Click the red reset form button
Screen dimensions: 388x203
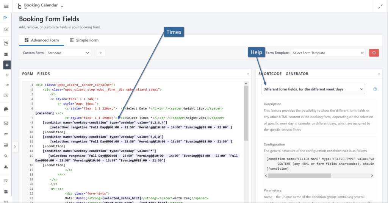pyautogui.click(x=374, y=53)
